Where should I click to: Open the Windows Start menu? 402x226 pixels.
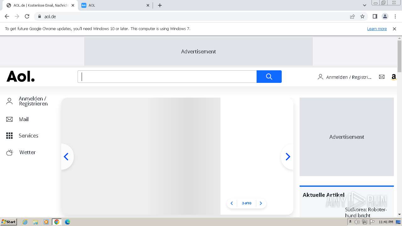(x=9, y=222)
